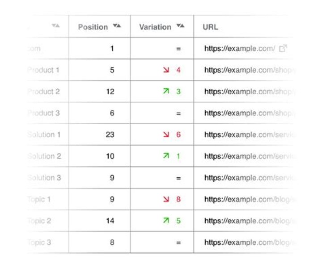Click the red down arrow in Topic 1 row
Screen dimensions: 322x268
pyautogui.click(x=166, y=199)
